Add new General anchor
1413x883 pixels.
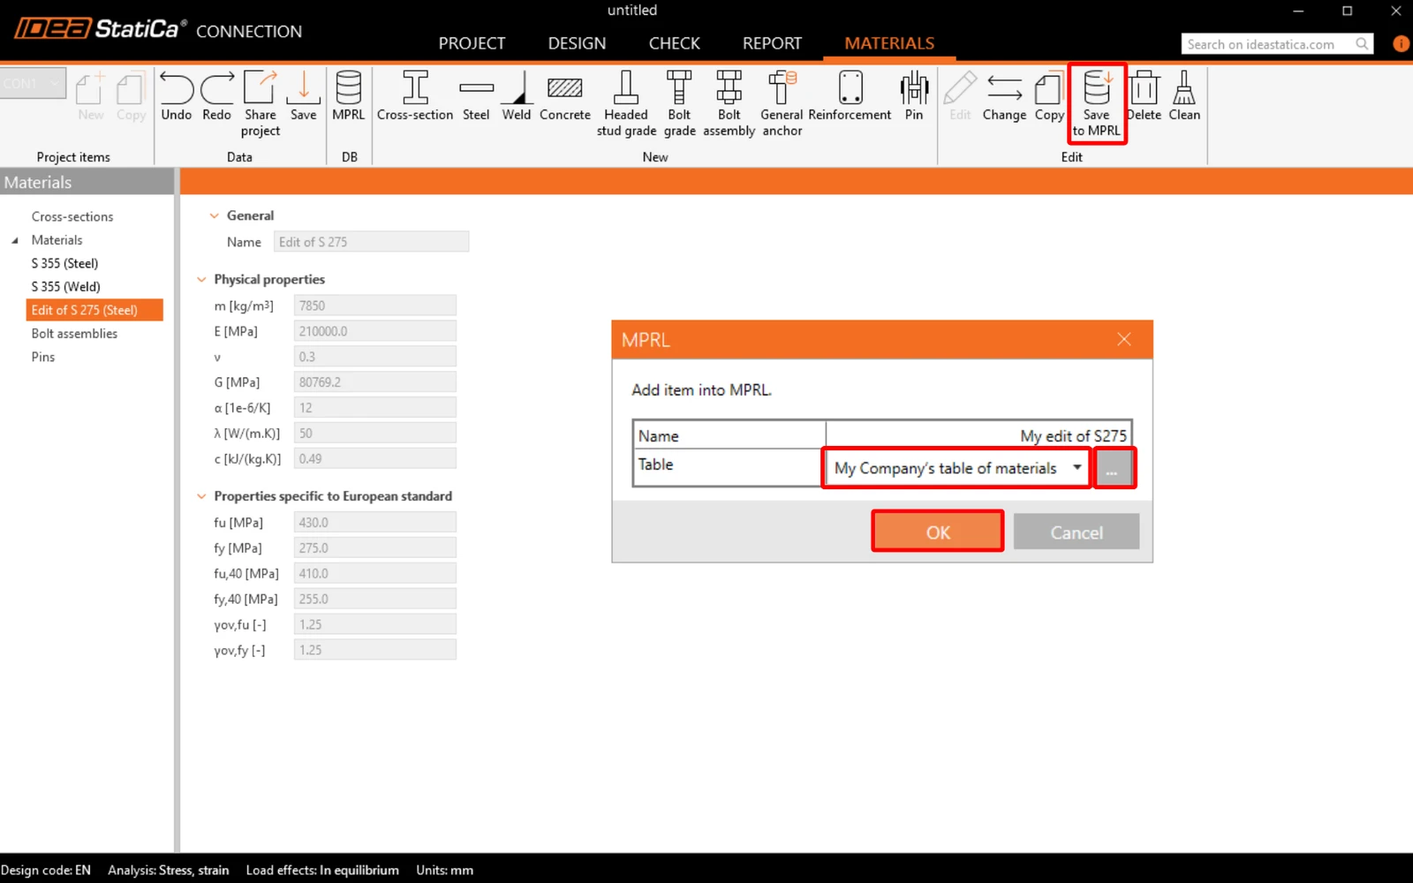782,103
